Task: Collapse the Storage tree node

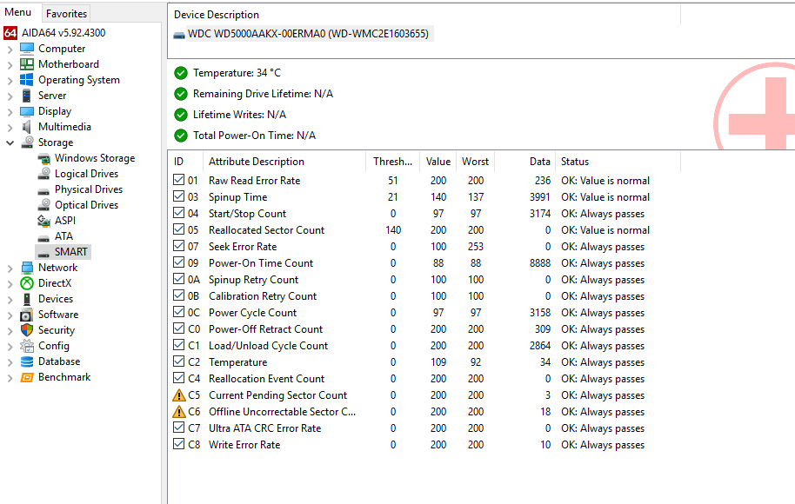Action: (10, 143)
